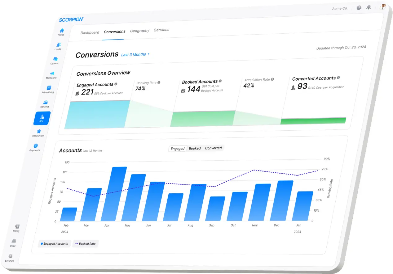Open the Comms sidebar icon
Image resolution: width=393 pixels, height=274 pixels.
pyautogui.click(x=55, y=59)
